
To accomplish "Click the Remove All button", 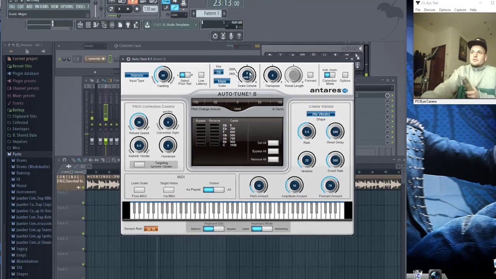I will pyautogui.click(x=273, y=159).
